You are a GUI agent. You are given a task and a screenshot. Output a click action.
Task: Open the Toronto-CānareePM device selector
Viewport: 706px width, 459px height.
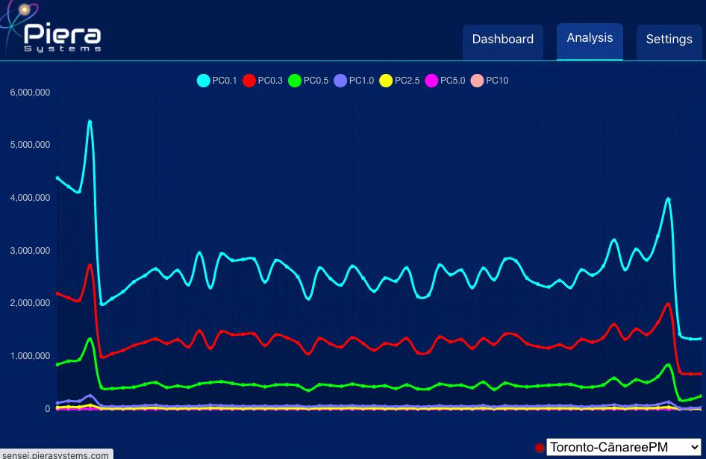[x=624, y=446]
